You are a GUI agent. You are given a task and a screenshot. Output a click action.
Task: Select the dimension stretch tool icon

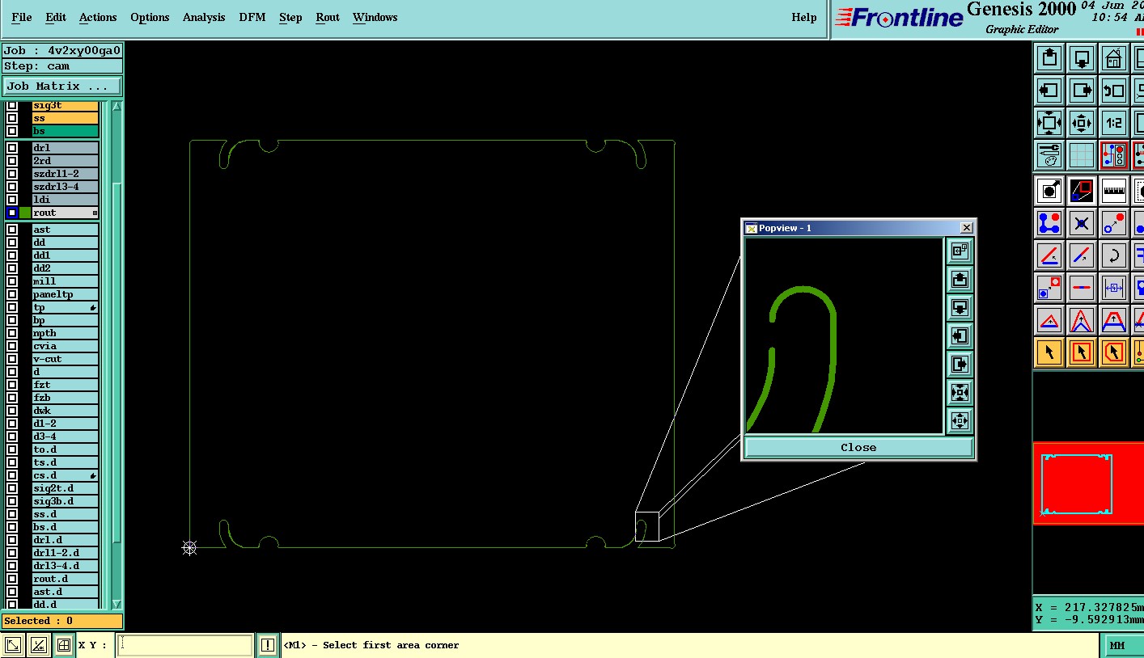pos(1114,288)
